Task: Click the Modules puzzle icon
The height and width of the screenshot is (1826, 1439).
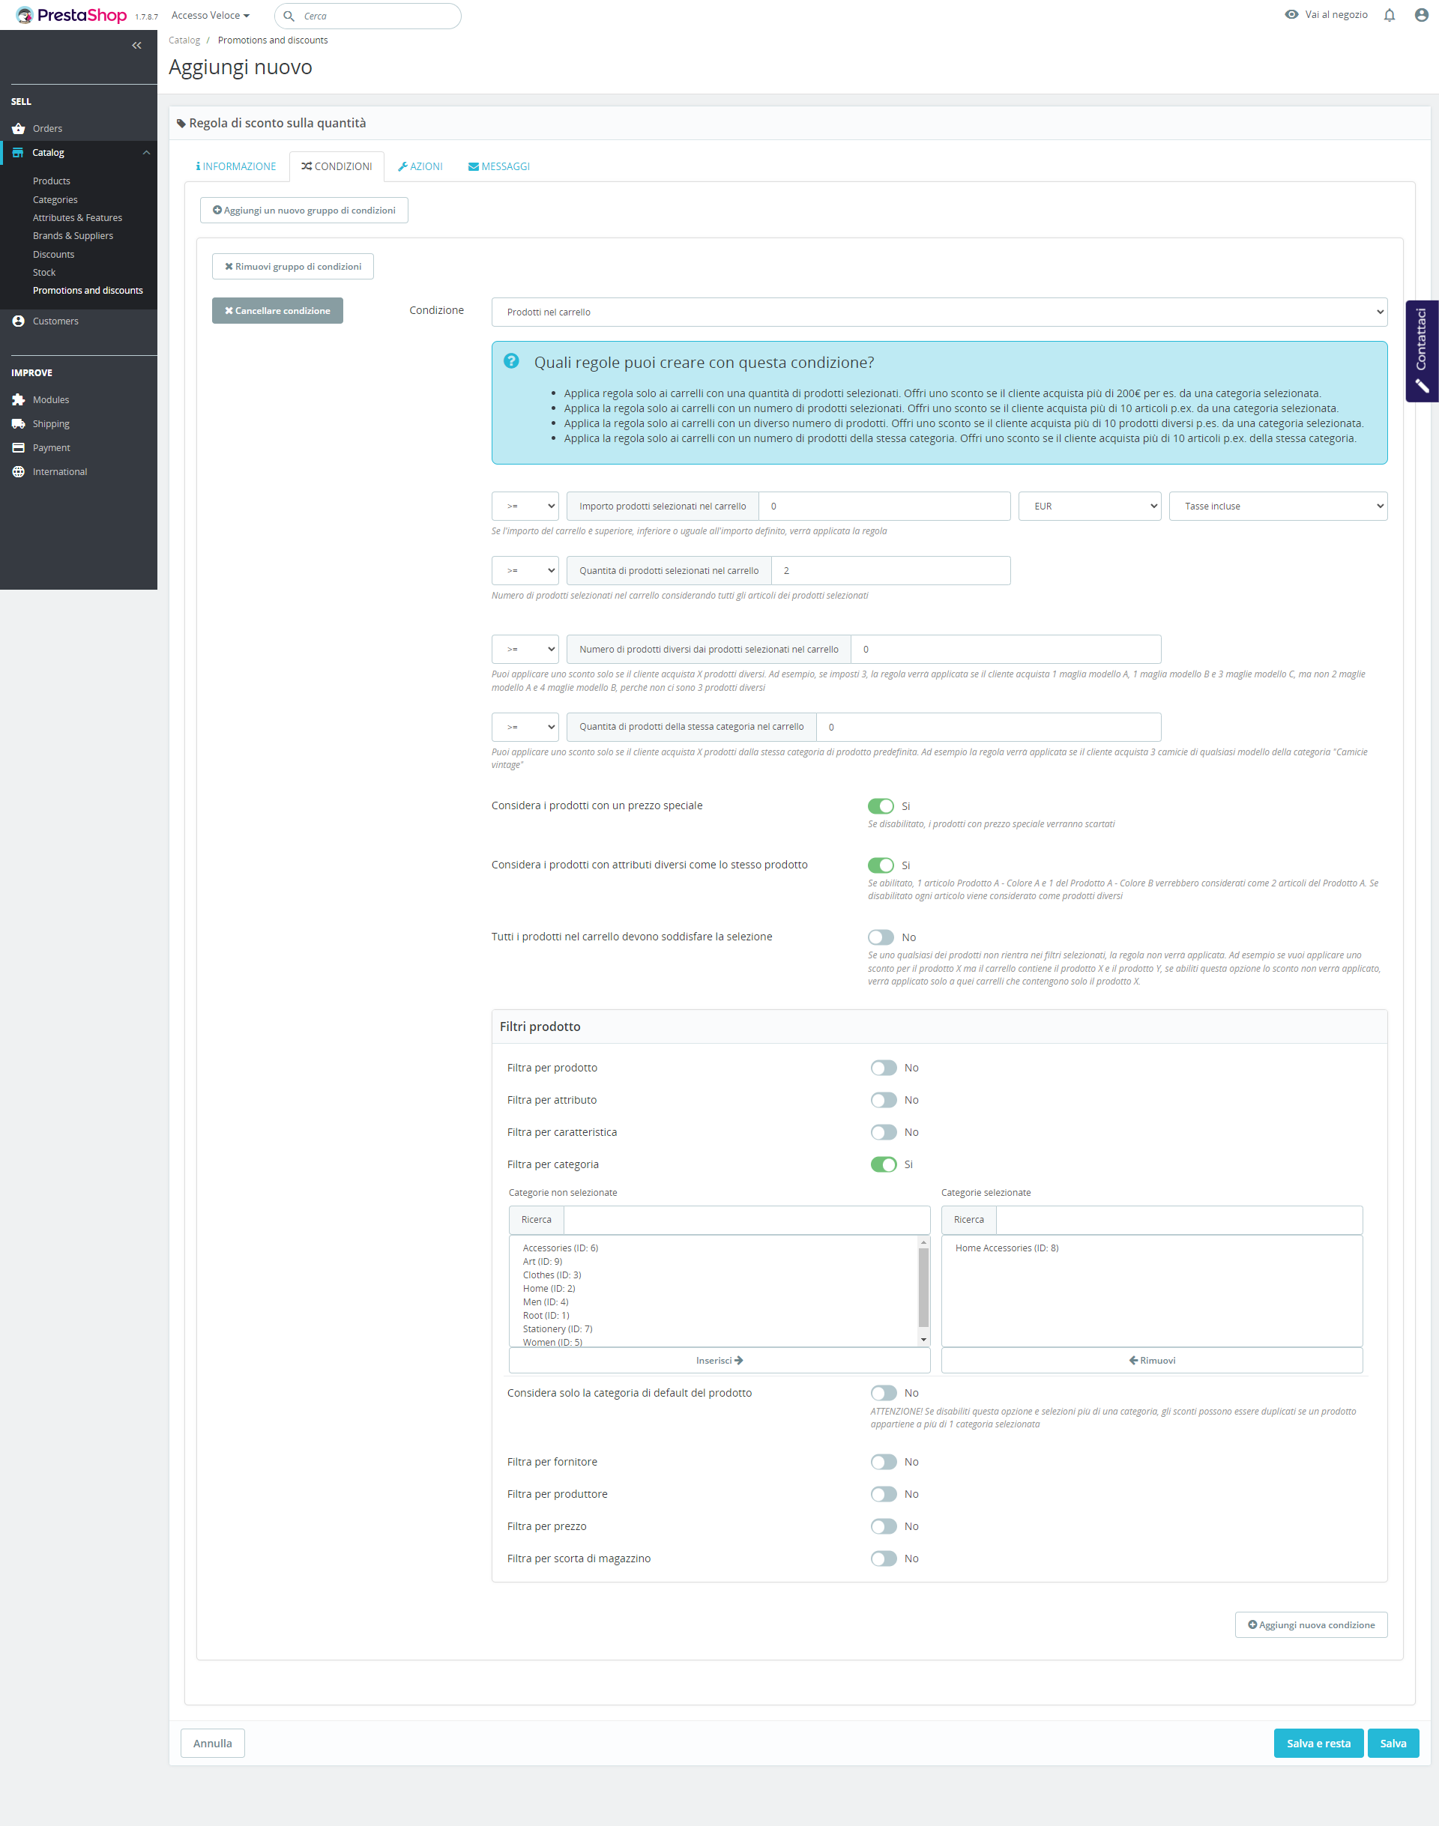Action: pos(19,400)
